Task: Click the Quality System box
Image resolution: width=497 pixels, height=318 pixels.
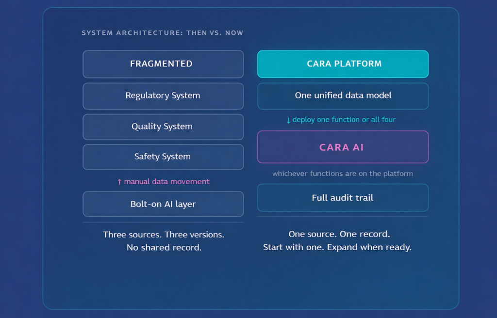Action: tap(163, 127)
